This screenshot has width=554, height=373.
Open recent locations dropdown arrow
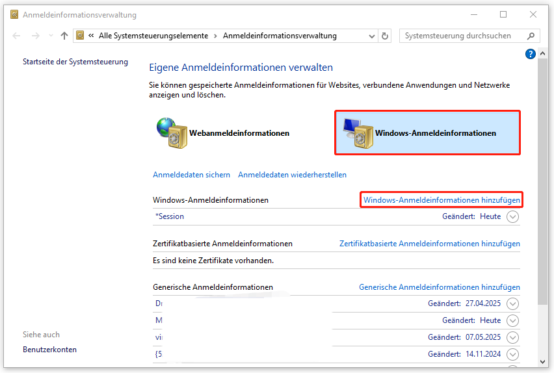[51, 36]
